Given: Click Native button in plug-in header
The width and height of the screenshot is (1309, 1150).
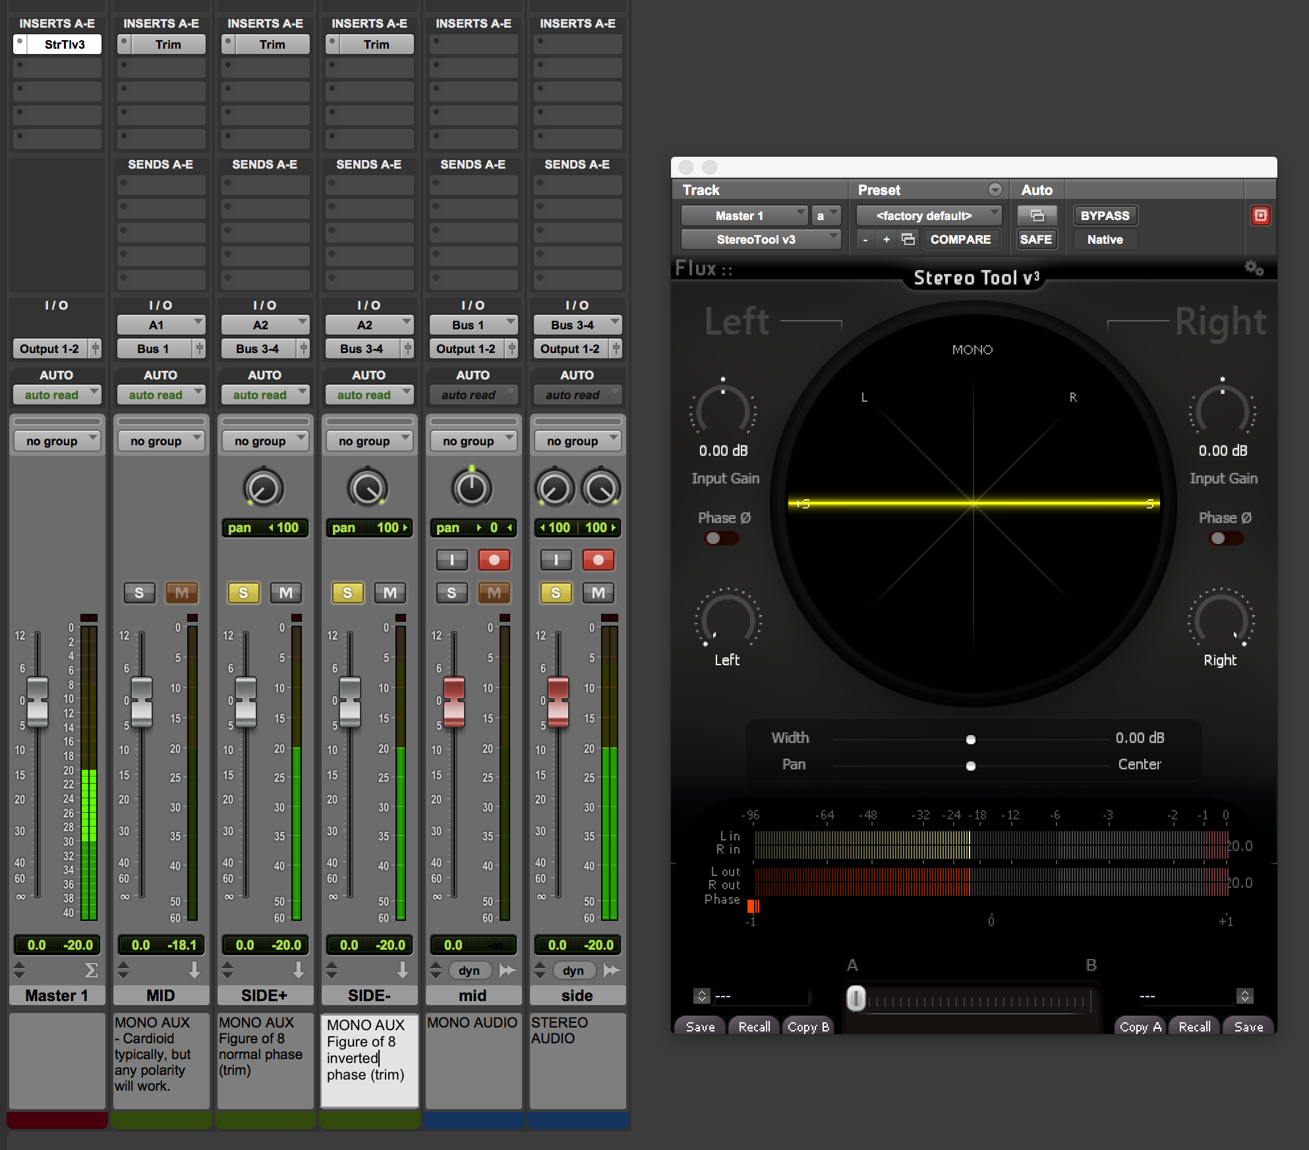Looking at the screenshot, I should pyautogui.click(x=1105, y=239).
